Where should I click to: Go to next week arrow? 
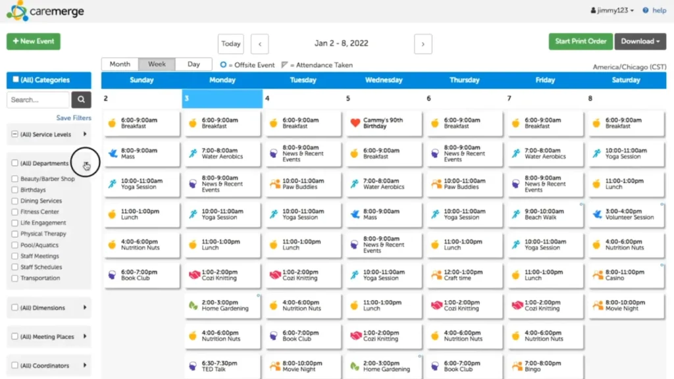coord(423,44)
